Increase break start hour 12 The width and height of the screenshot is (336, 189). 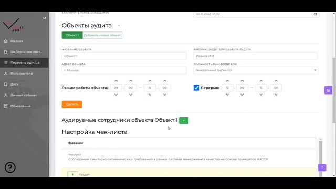pyautogui.click(x=227, y=81)
